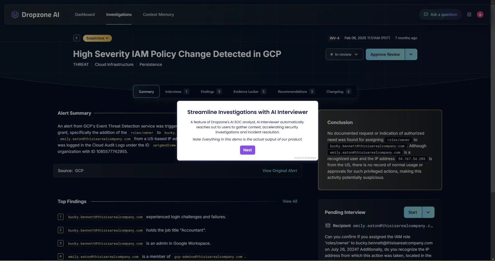Image resolution: width=495 pixels, height=261 pixels.
Task: Click the INV-4 investigation ID
Action: click(334, 38)
